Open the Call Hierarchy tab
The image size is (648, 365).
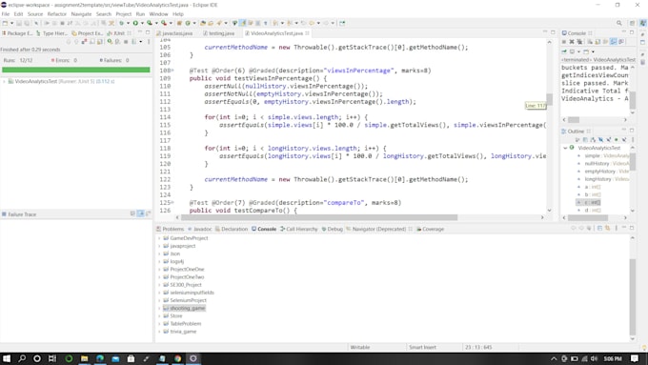[299, 229]
